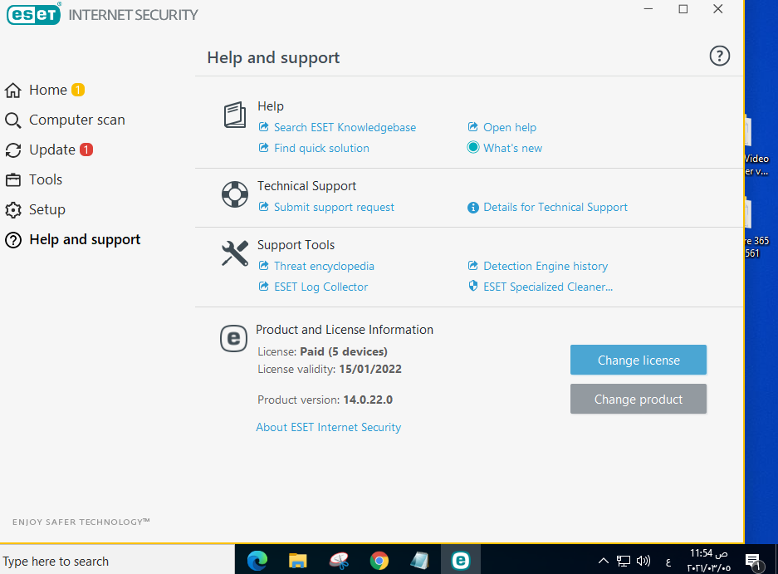778x574 pixels.
Task: Click the ESET taskbar button
Action: point(460,561)
